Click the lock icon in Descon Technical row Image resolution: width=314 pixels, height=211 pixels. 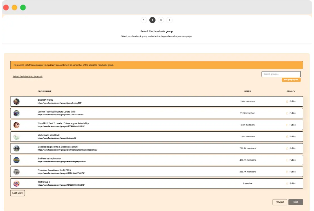click(x=287, y=113)
